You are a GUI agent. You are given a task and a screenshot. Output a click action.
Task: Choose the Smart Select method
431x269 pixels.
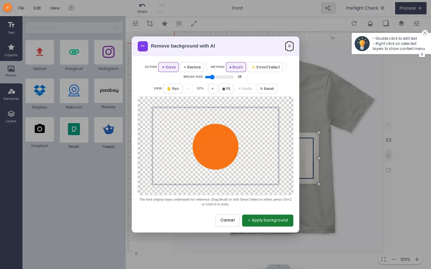pyautogui.click(x=265, y=67)
